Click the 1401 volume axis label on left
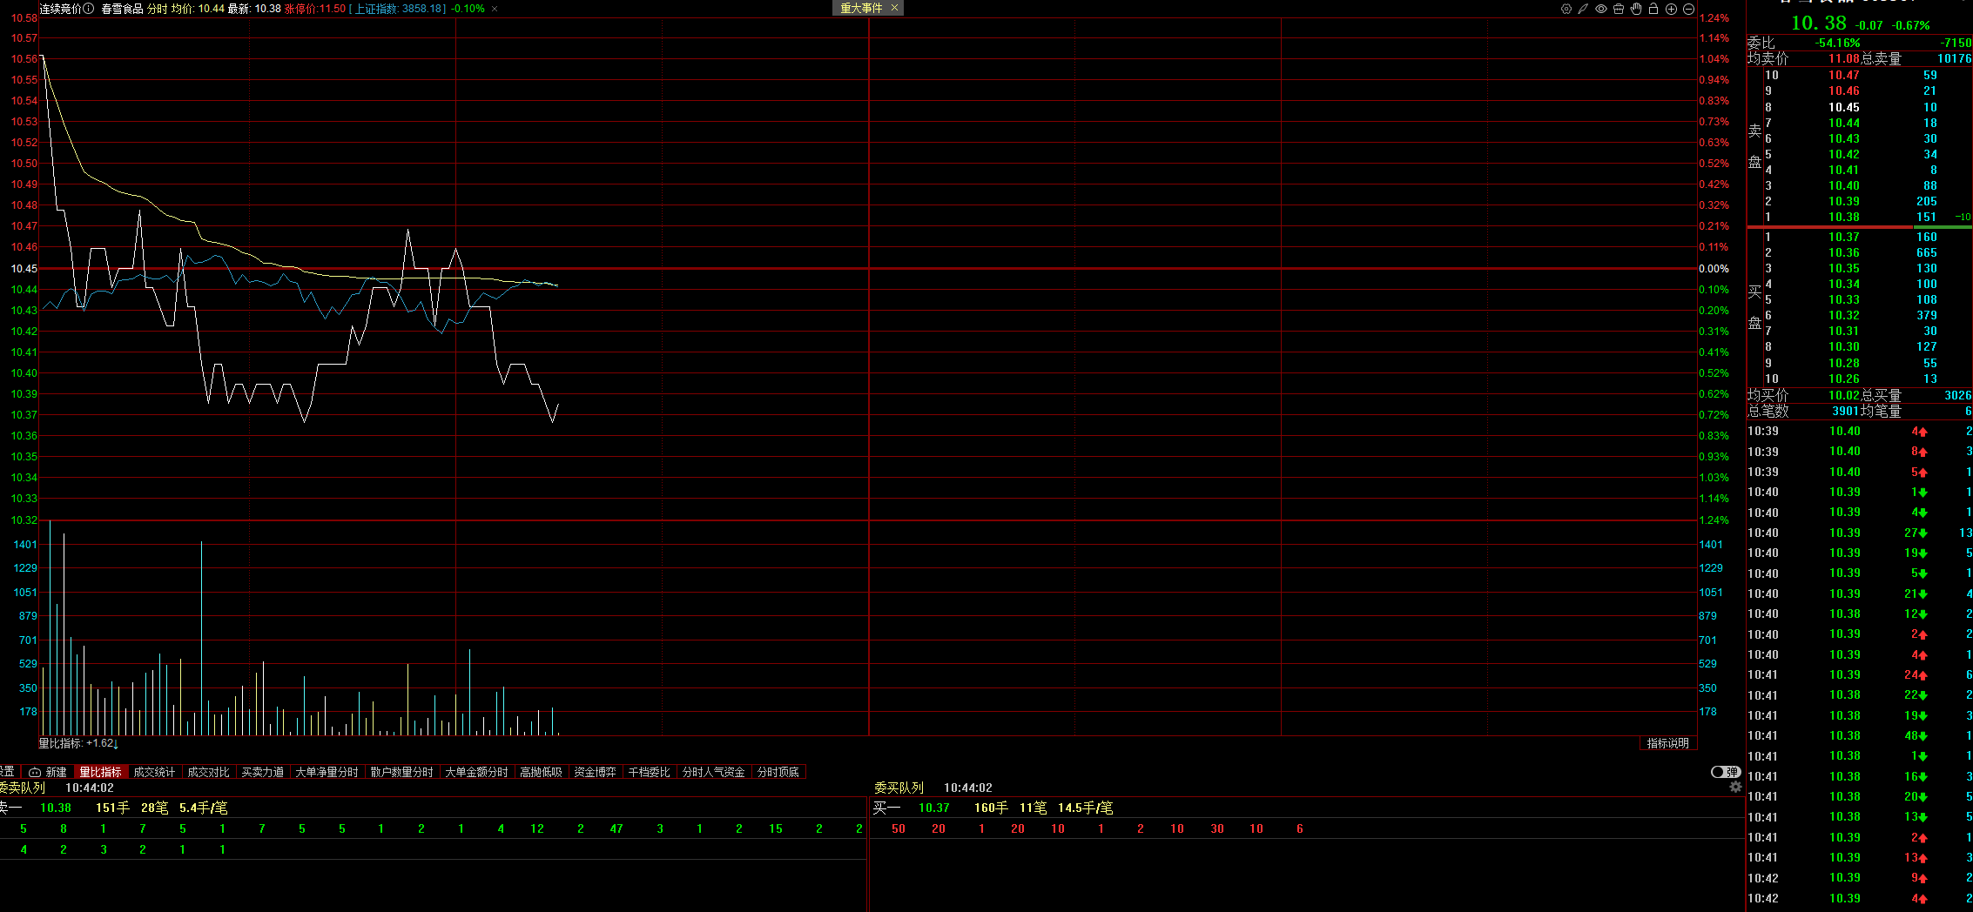 25,544
